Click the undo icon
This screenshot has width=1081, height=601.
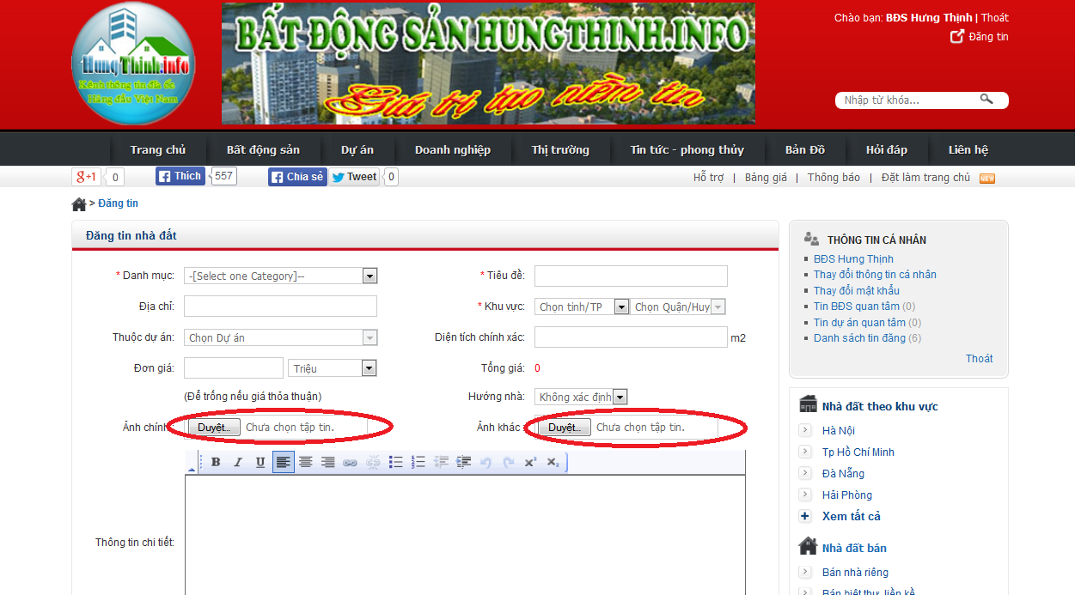486,462
